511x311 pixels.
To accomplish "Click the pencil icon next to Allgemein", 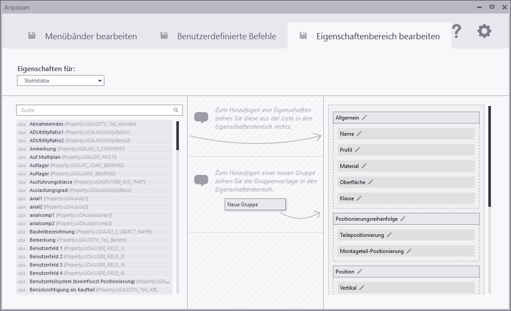I will 364,118.
